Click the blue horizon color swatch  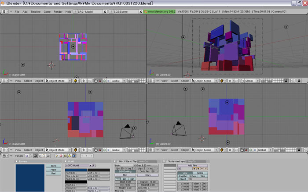tap(76, 170)
